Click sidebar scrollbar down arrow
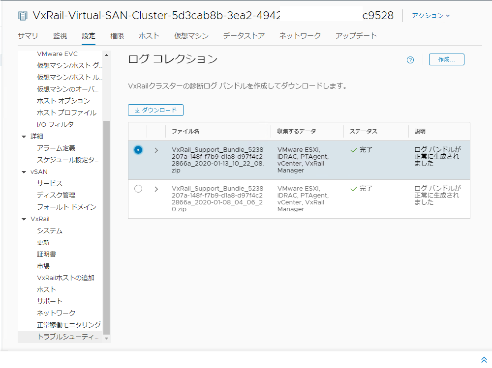The image size is (492, 368). [106, 339]
